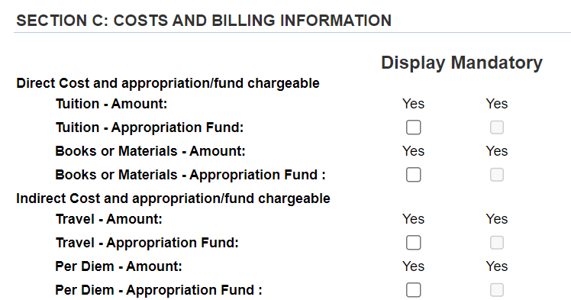Viewport: 571px width, 300px height.
Task: Click Mandatory 'Yes' value for Travel - Amount
Action: point(497,220)
